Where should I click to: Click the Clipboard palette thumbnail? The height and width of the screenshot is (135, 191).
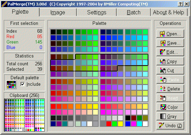tap(25, 115)
